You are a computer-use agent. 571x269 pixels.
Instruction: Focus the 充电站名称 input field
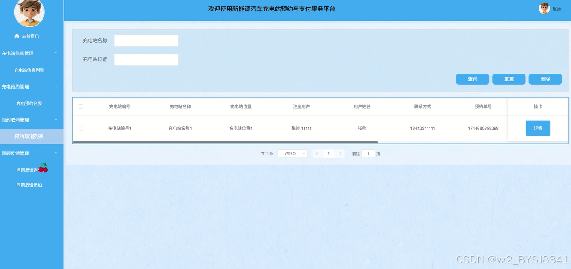point(146,41)
